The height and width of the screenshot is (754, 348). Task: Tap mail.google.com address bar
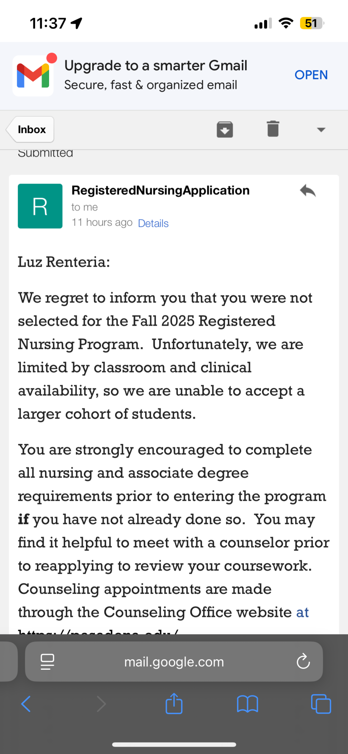click(174, 662)
